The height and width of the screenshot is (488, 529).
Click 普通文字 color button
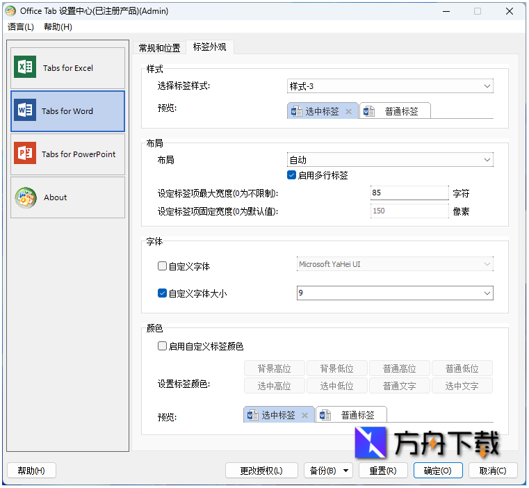(x=400, y=386)
